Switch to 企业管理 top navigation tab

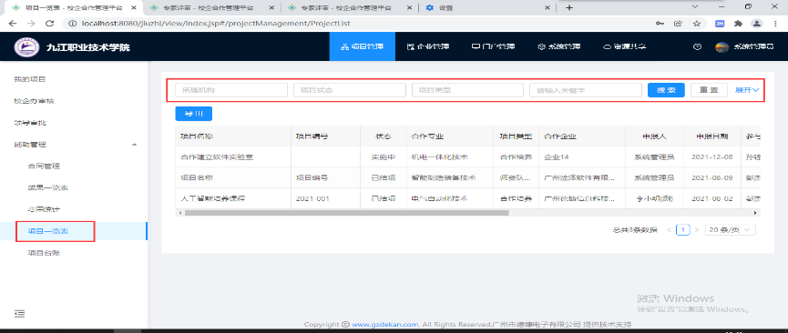click(x=427, y=46)
